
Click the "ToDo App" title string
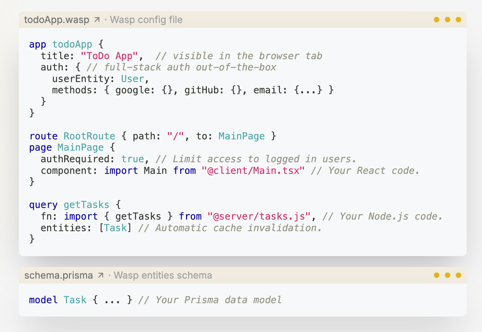109,56
